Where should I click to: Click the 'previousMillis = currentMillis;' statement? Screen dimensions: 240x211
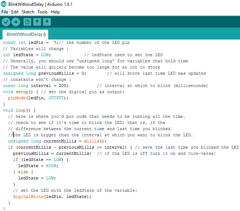coord(52,153)
